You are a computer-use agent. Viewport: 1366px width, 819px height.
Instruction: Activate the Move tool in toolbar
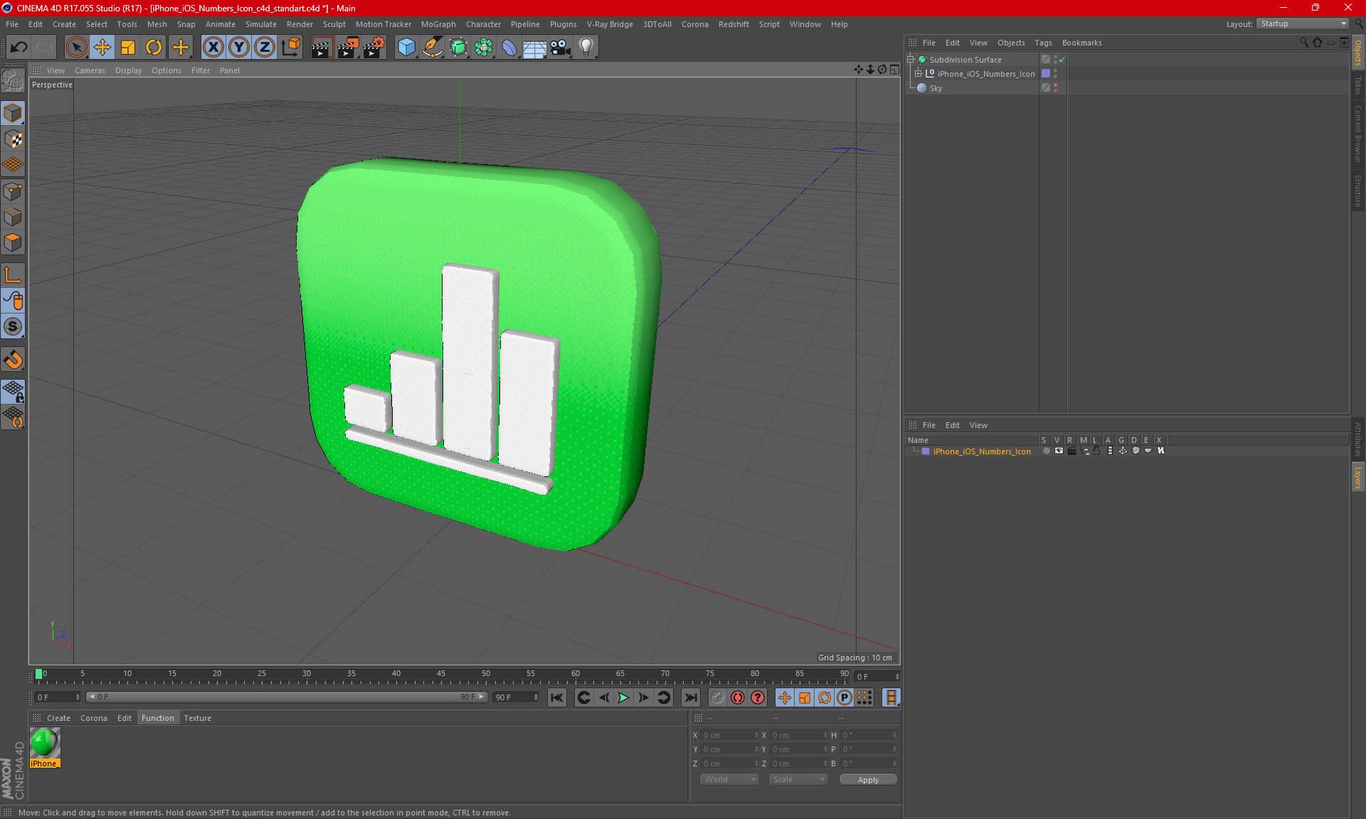click(102, 47)
